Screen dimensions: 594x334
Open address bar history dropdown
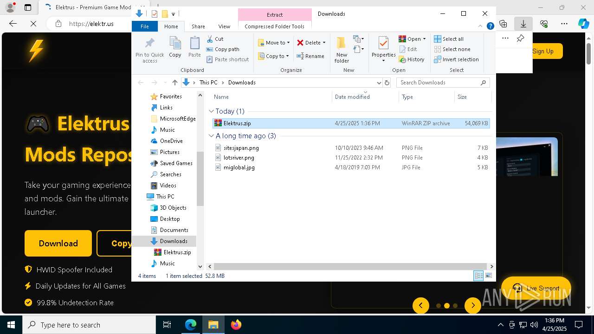(x=379, y=83)
